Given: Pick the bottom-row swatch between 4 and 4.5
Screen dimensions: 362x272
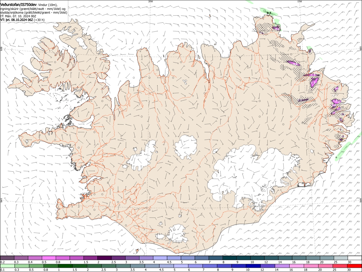Looking at the screenshot, I should point(152,266).
